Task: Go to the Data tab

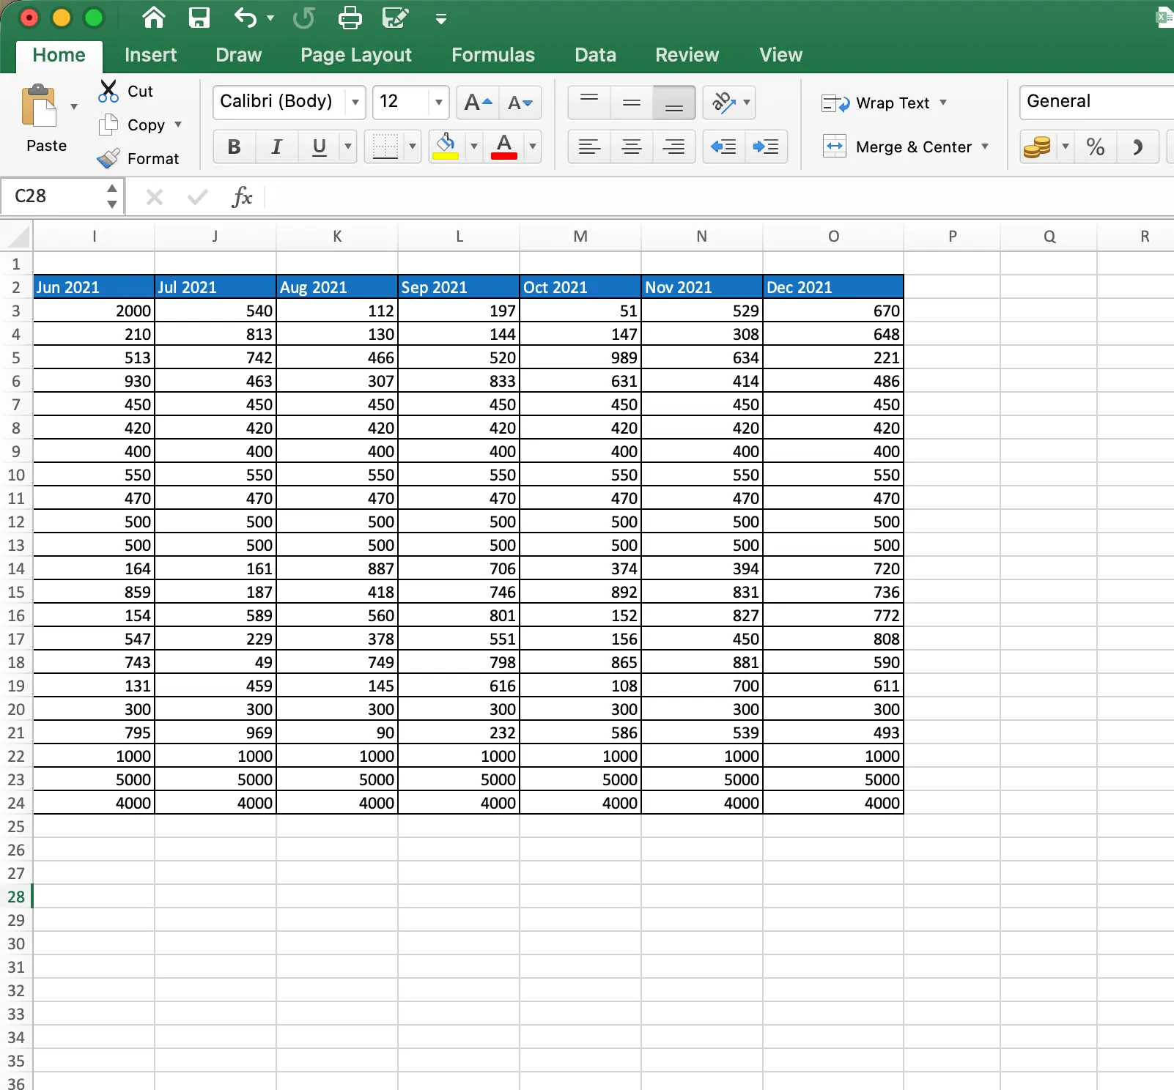Action: pos(595,55)
